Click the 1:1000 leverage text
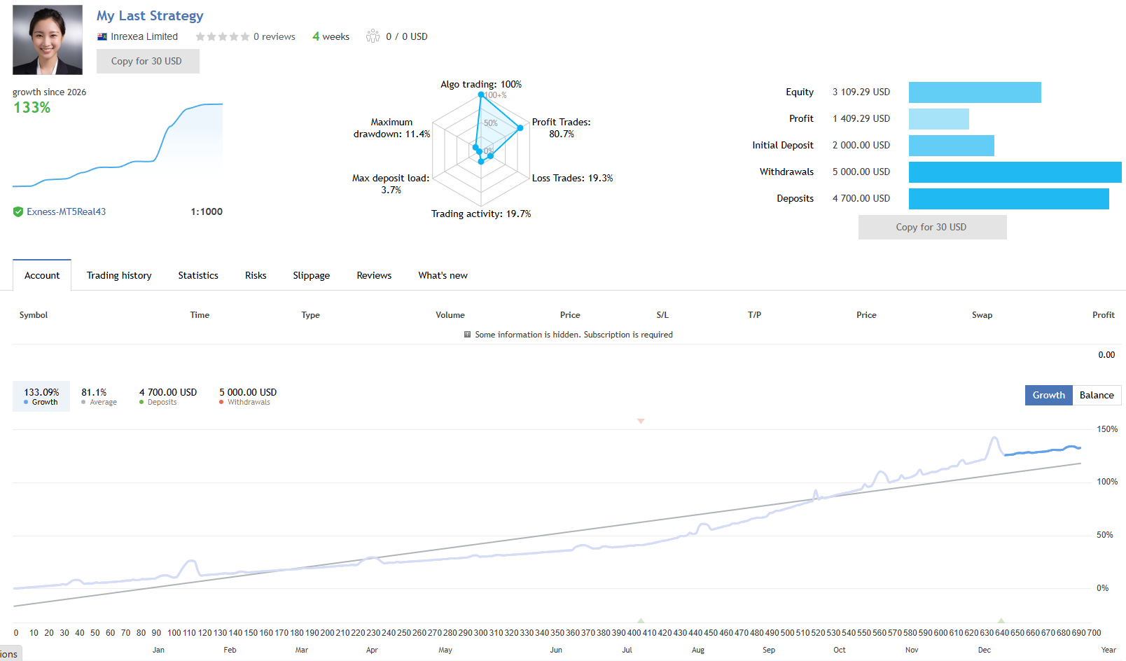 point(207,211)
